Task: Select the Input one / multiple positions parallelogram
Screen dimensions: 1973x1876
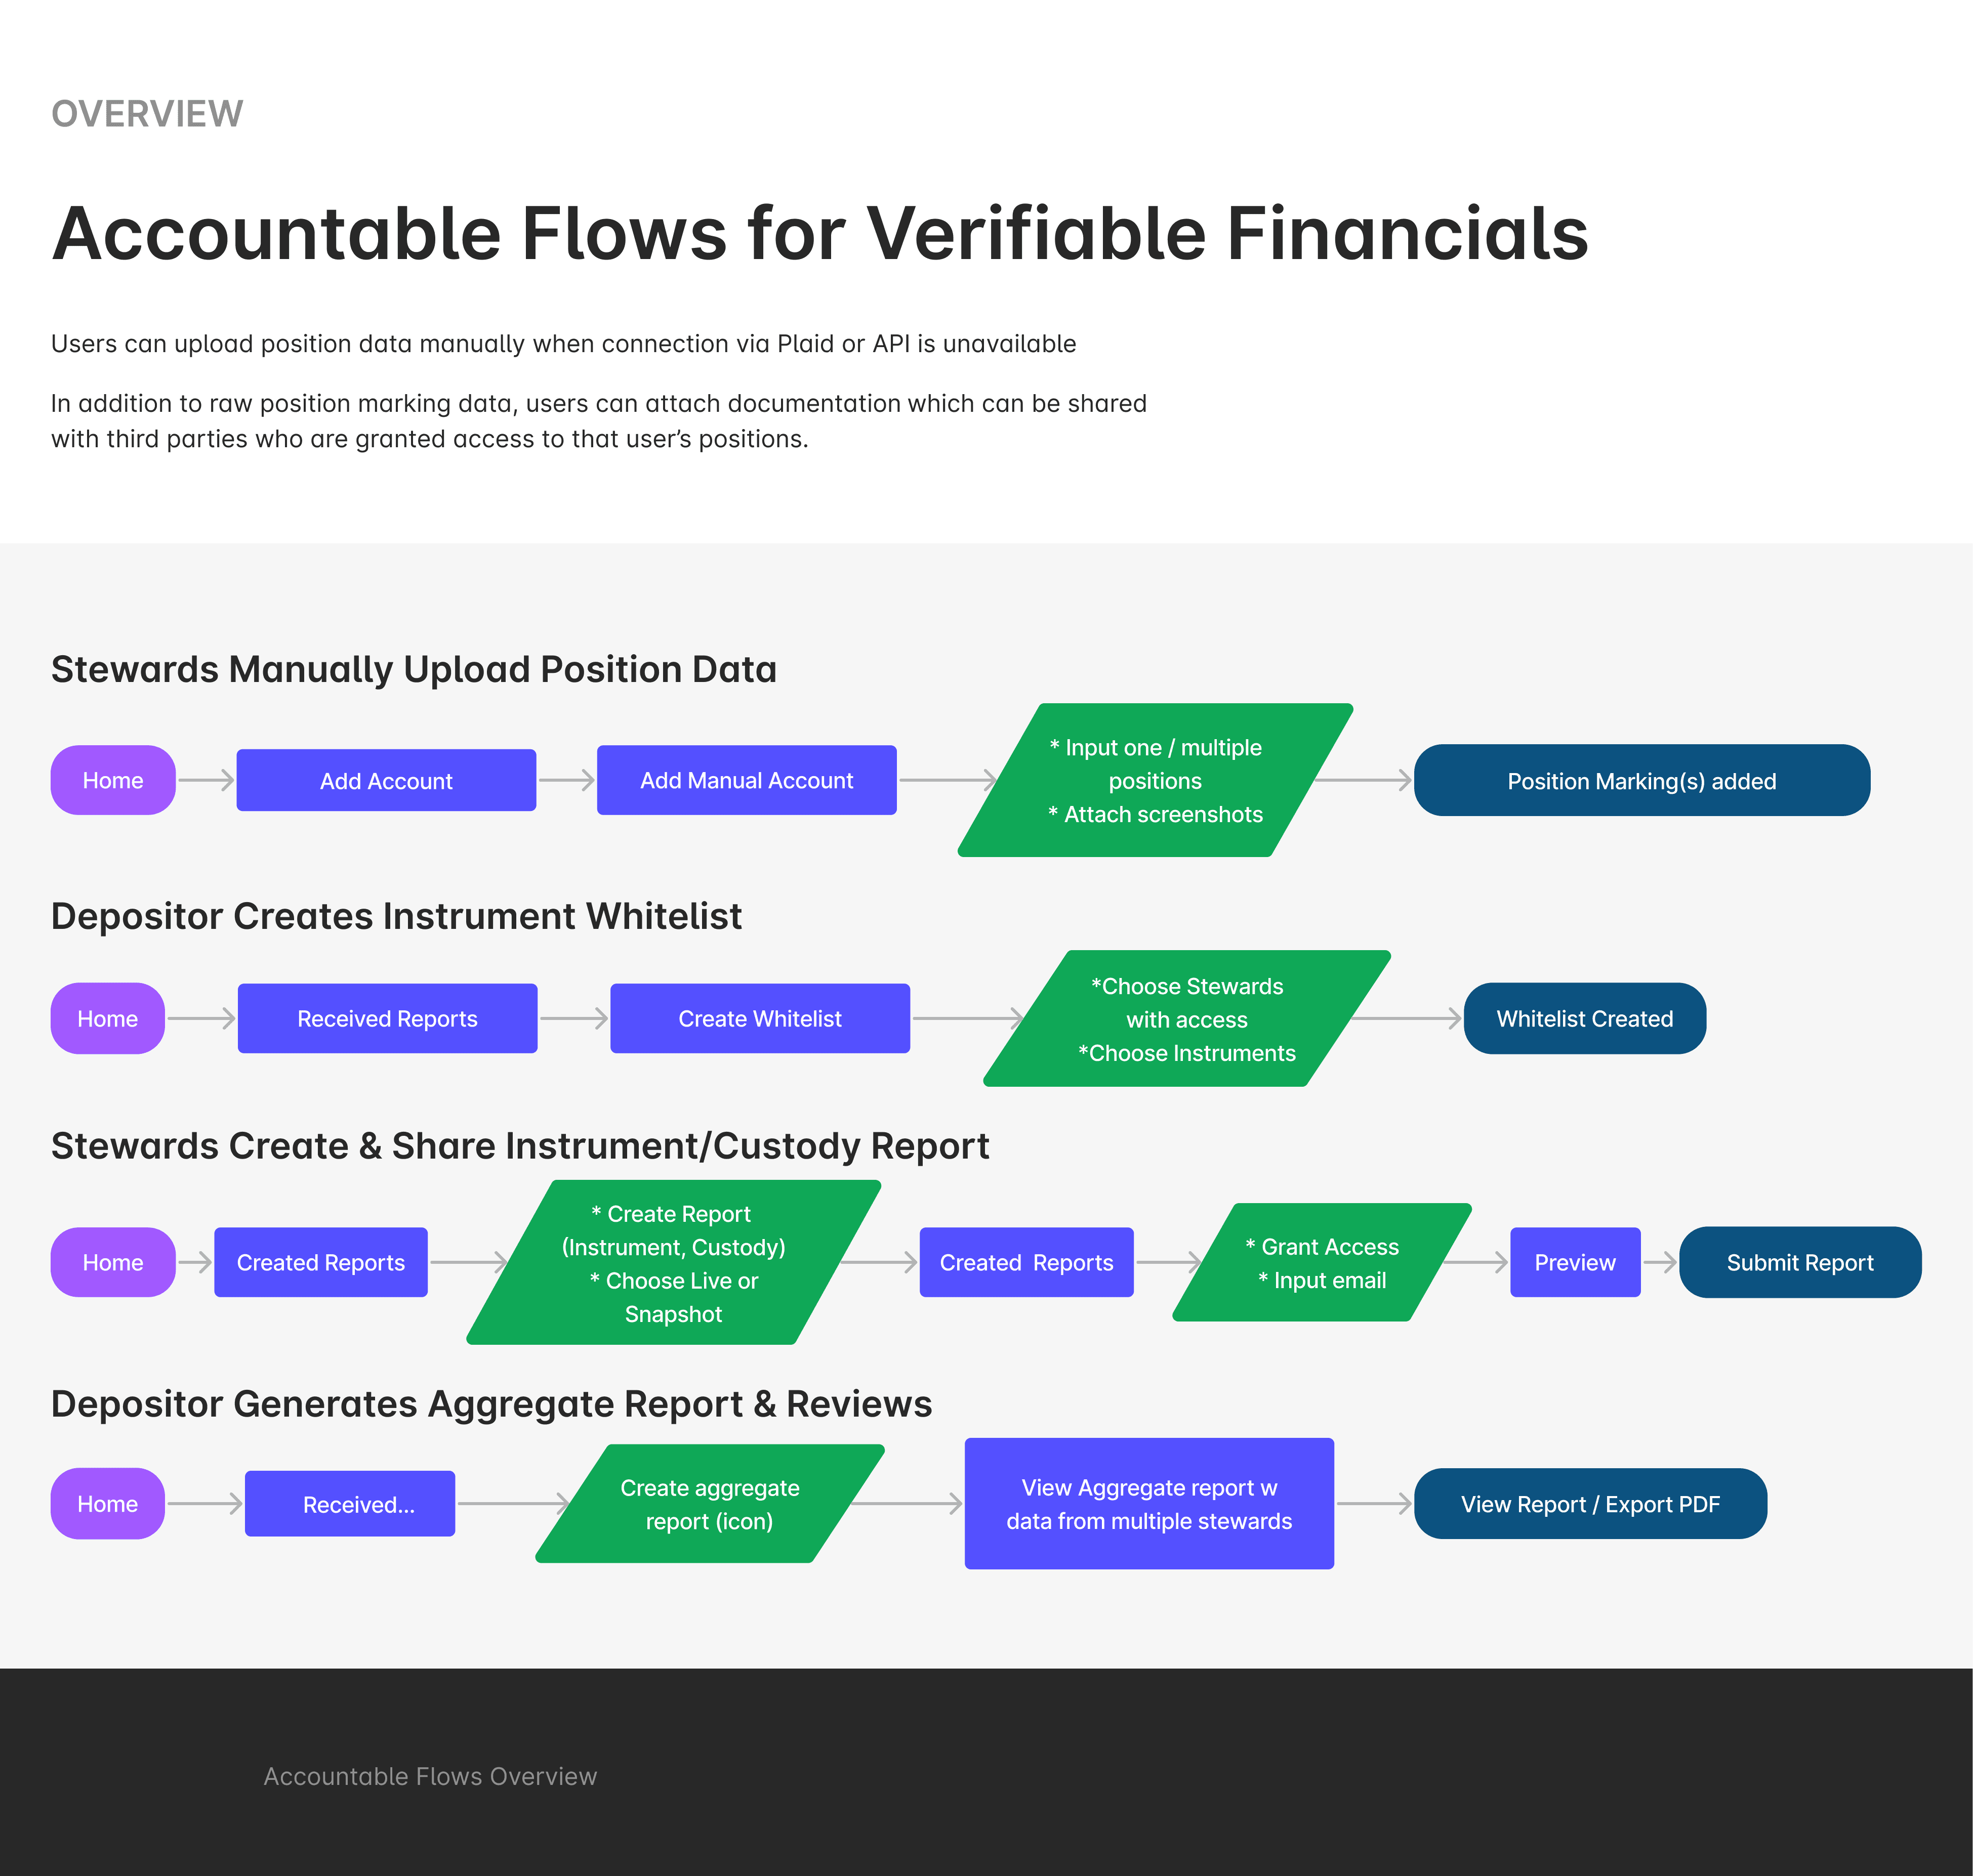Action: click(1156, 780)
